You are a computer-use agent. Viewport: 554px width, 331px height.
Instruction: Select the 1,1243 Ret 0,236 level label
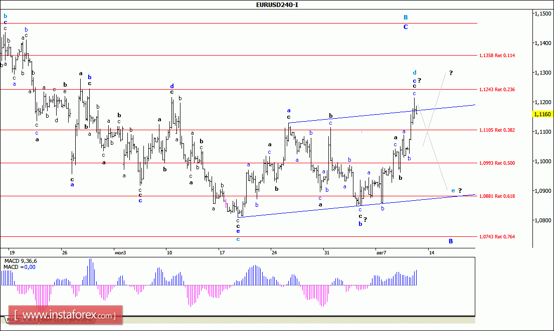[x=497, y=89]
